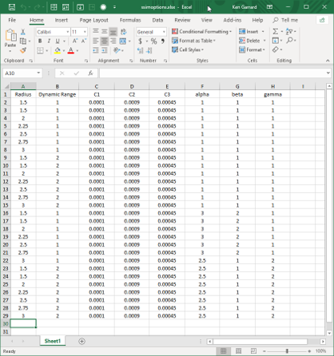Click the Format Painter icon
Image resolution: width=334 pixels, height=356 pixels.
[23, 49]
